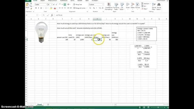Open Cell Styles gallery
This screenshot has height=109, width=194.
(x=122, y=6)
